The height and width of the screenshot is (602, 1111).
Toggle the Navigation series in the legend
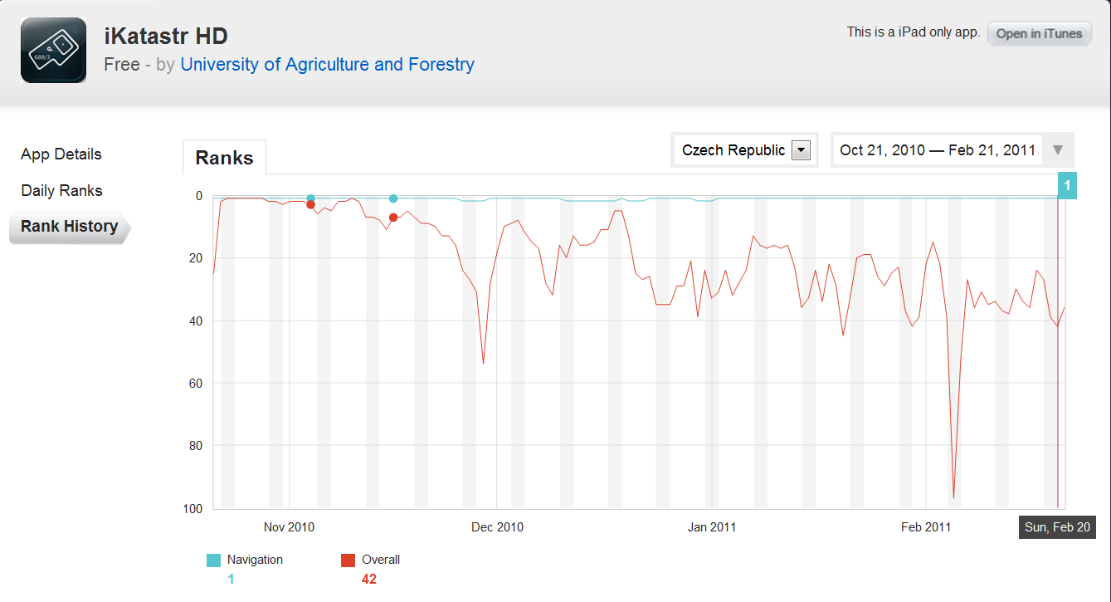point(255,560)
